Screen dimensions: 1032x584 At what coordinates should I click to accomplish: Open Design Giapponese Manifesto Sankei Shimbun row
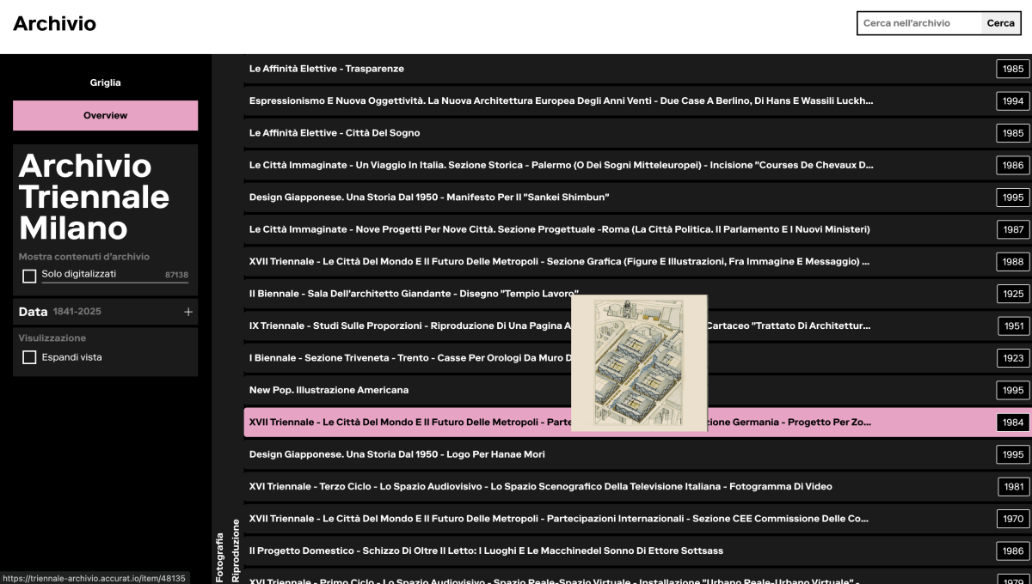point(429,198)
